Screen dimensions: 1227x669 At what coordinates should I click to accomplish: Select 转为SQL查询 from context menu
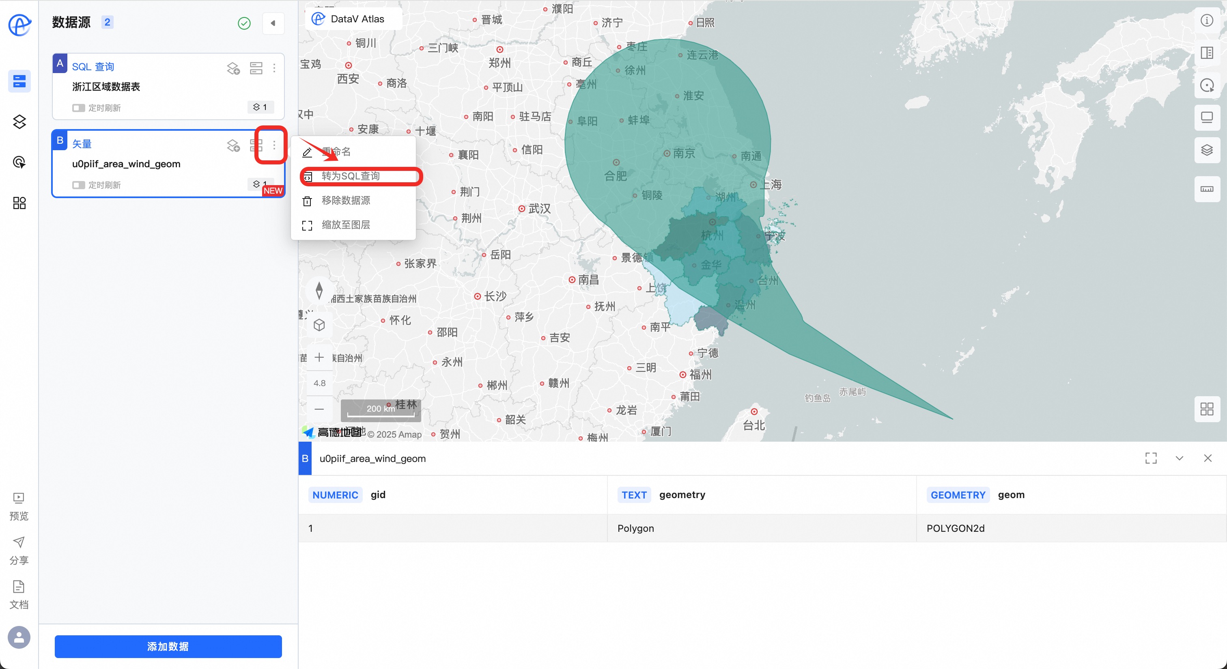351,176
